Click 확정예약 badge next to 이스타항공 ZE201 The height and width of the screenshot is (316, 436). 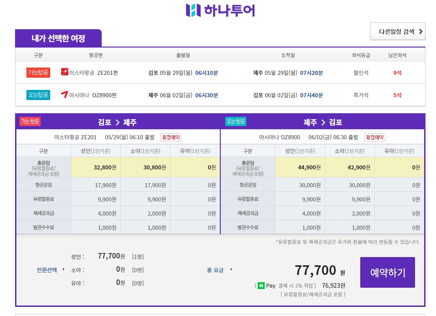point(171,137)
